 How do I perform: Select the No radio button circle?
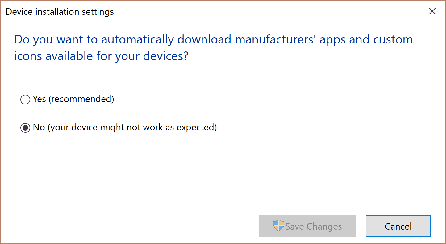pyautogui.click(x=25, y=128)
